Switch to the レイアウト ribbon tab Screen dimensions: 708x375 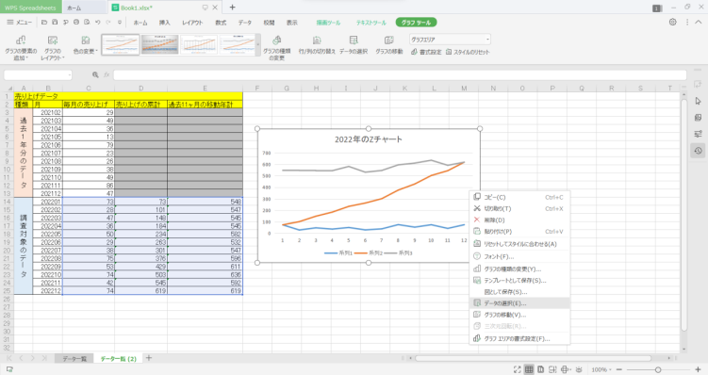(x=193, y=23)
